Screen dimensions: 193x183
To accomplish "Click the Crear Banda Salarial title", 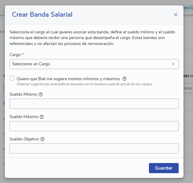I will tap(42, 14).
